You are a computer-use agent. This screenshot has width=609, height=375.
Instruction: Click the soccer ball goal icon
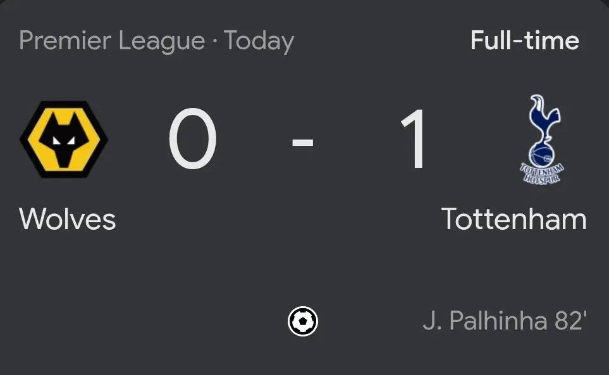pos(303,322)
